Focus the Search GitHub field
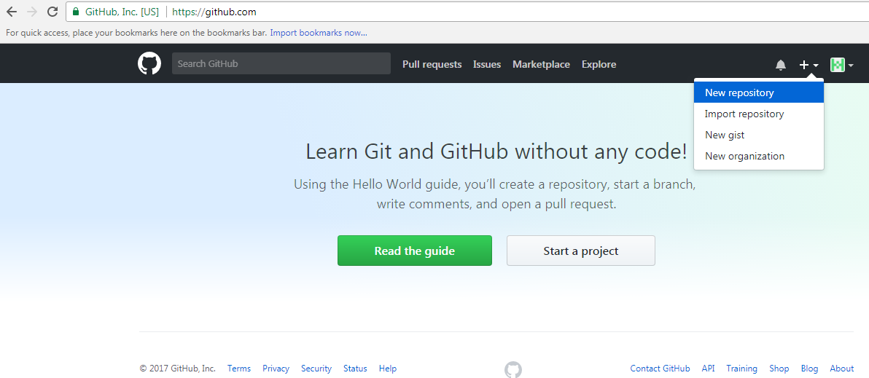Image resolution: width=869 pixels, height=378 pixels. pyautogui.click(x=281, y=63)
